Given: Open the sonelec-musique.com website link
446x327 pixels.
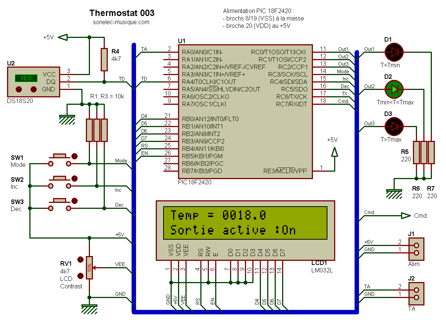Looking at the screenshot, I should pyautogui.click(x=121, y=22).
